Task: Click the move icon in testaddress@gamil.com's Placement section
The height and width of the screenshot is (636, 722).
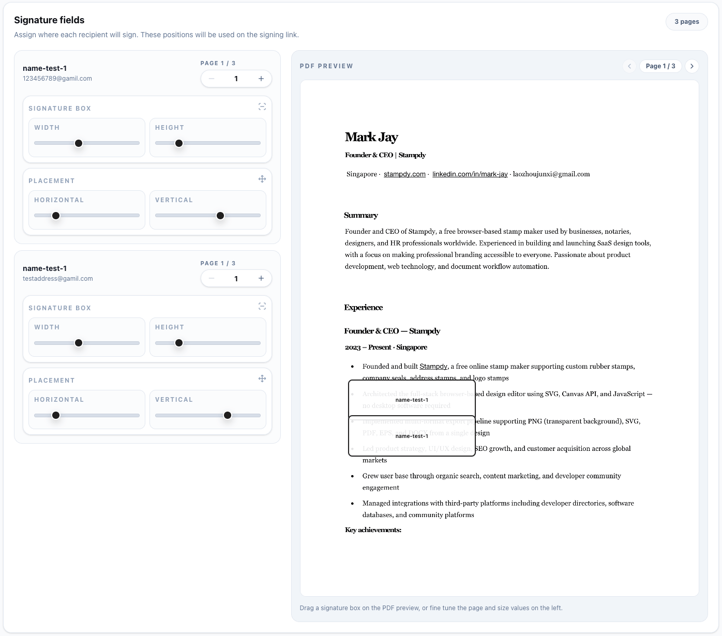Action: pyautogui.click(x=262, y=378)
